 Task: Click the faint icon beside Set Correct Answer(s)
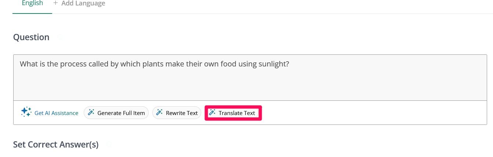pos(109,145)
